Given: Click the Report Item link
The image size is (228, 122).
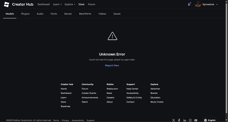Looking at the screenshot, I should [x=112, y=65].
